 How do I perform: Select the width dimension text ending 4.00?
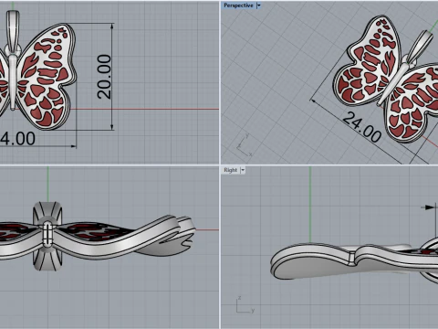coord(17,139)
